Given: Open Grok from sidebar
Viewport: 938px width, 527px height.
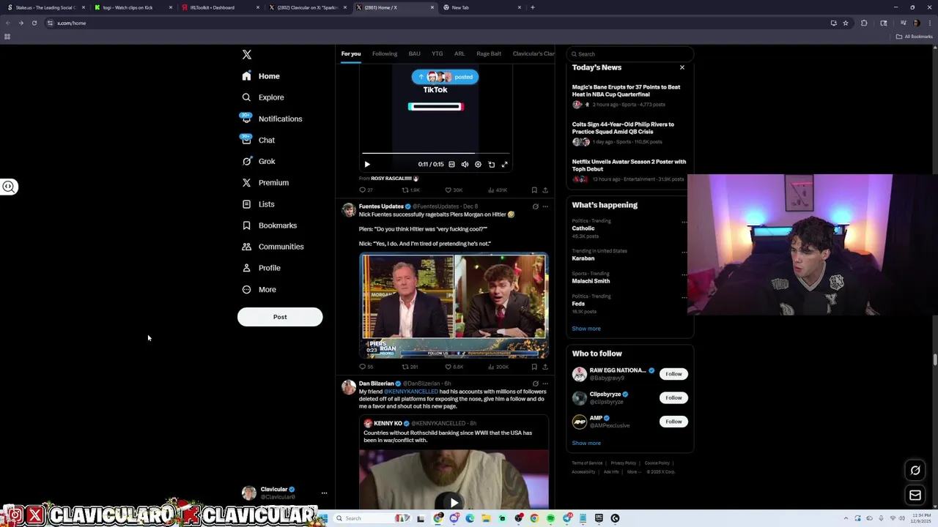Looking at the screenshot, I should tap(258, 161).
